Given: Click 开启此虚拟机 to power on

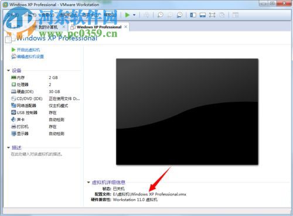Looking at the screenshot, I should 28,50.
